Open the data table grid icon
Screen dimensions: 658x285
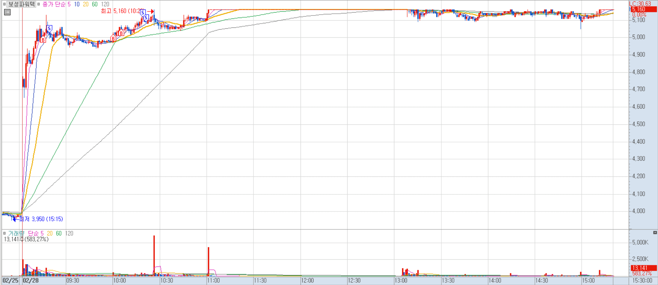tap(7, 12)
